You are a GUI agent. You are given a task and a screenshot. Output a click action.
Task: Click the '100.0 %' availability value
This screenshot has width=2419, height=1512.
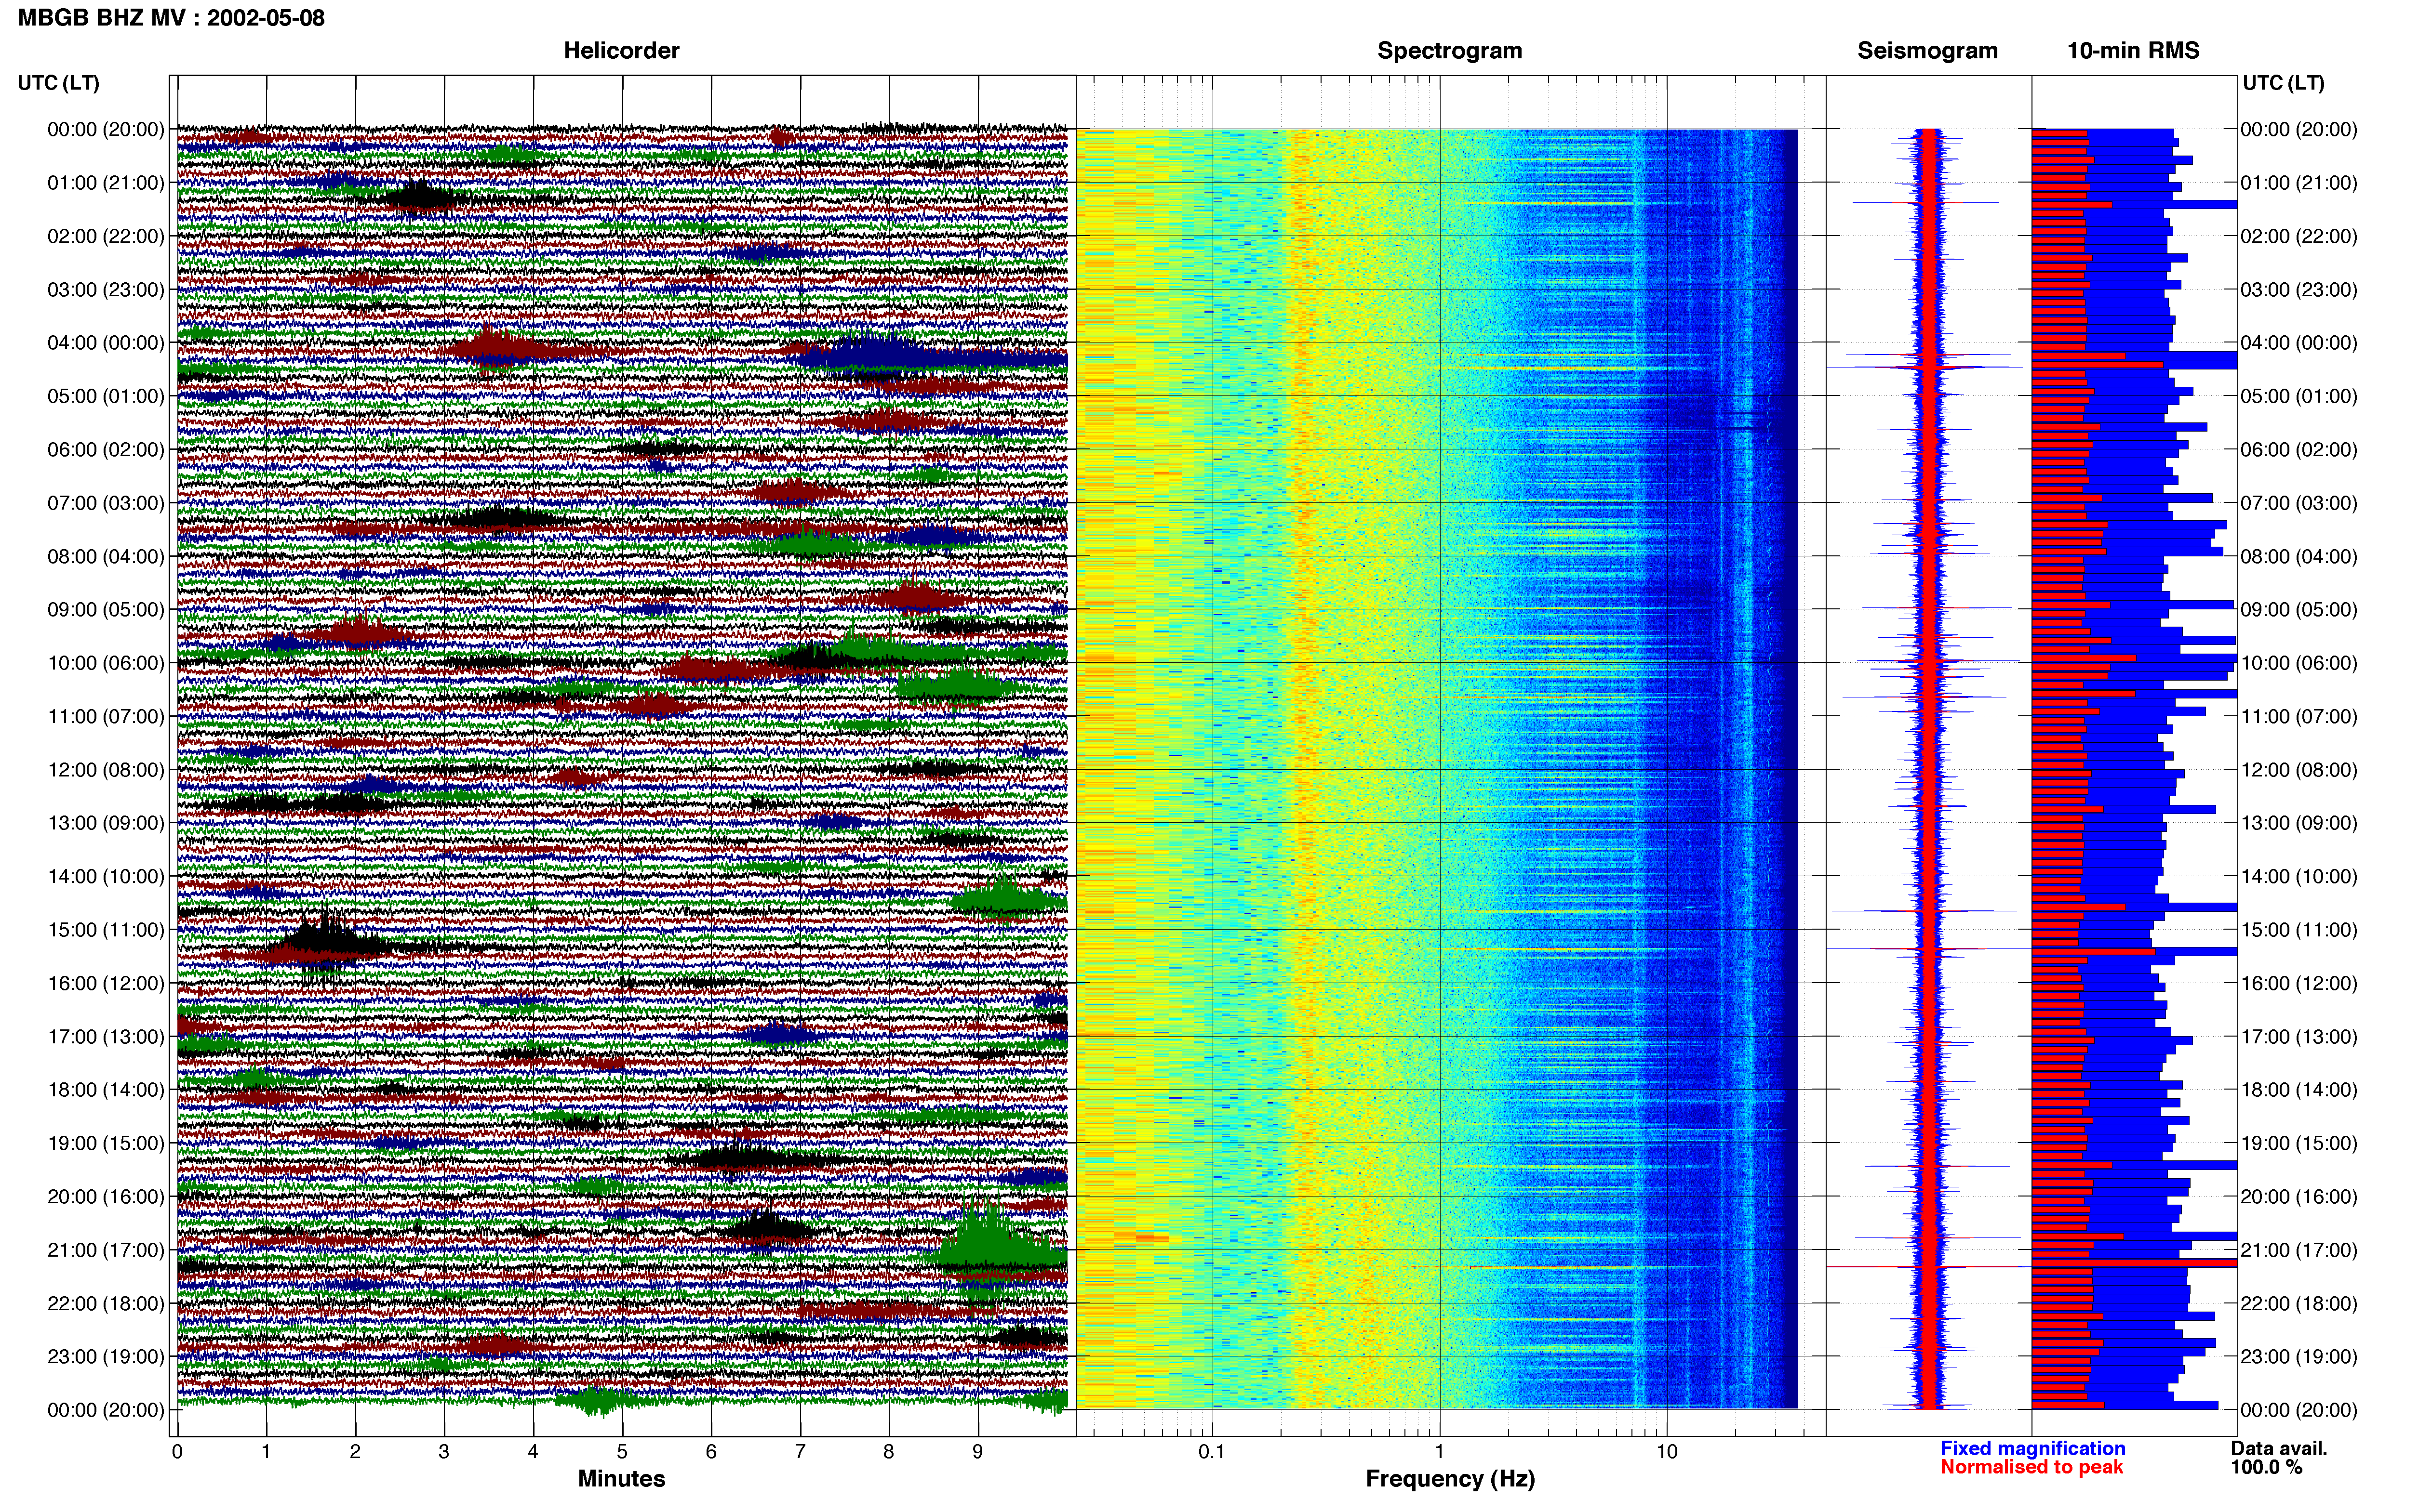click(x=2266, y=1468)
